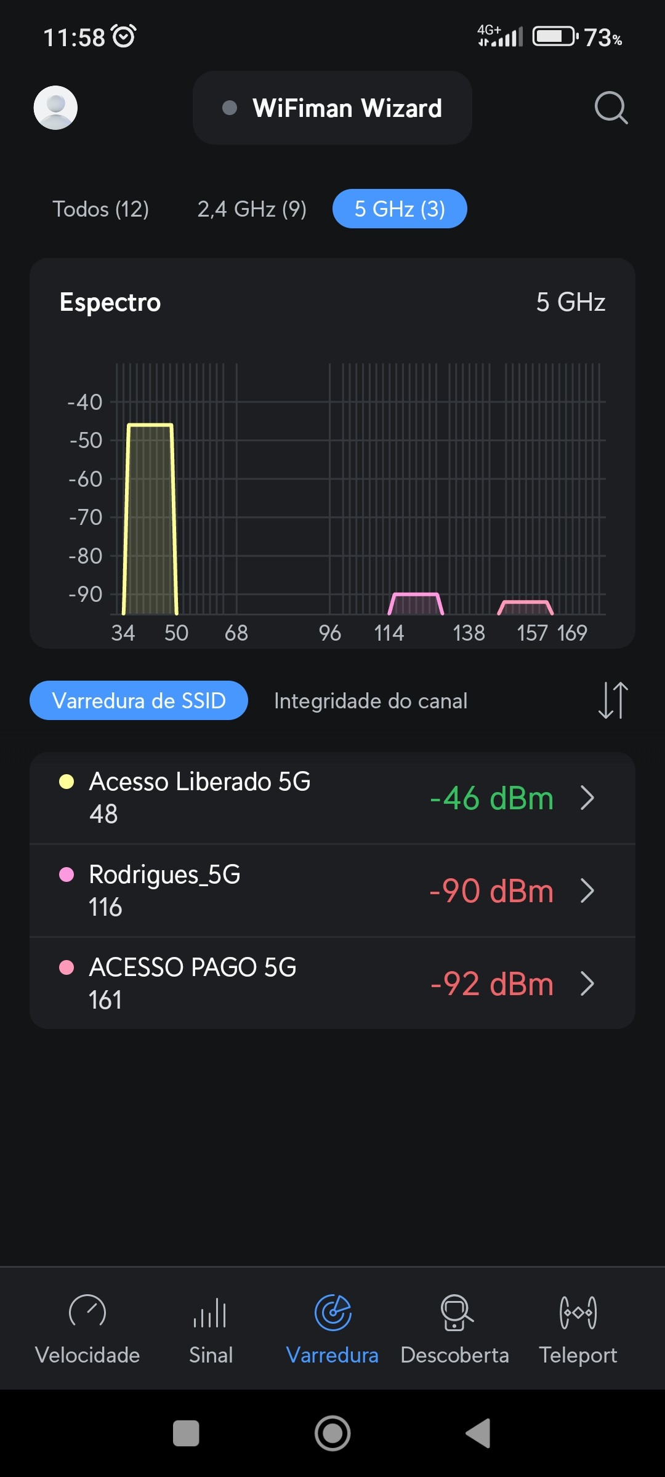Viewport: 665px width, 1477px height.
Task: Open the Sinal signal bars tab
Action: [x=211, y=1329]
